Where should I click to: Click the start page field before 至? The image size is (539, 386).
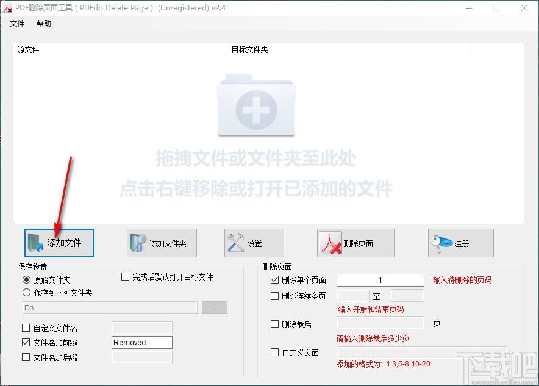pyautogui.click(x=353, y=296)
